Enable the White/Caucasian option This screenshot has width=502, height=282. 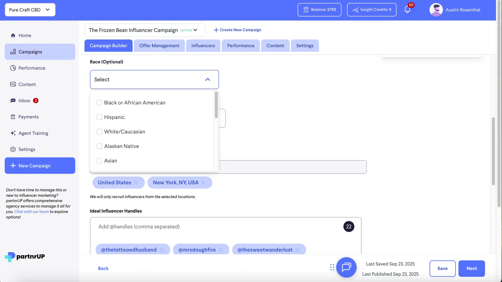pyautogui.click(x=99, y=132)
